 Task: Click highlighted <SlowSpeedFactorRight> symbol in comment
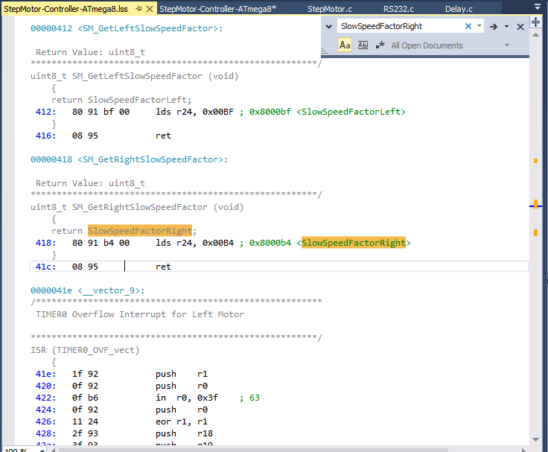pos(354,243)
